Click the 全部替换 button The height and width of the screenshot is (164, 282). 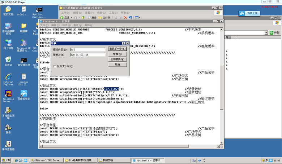(117, 59)
